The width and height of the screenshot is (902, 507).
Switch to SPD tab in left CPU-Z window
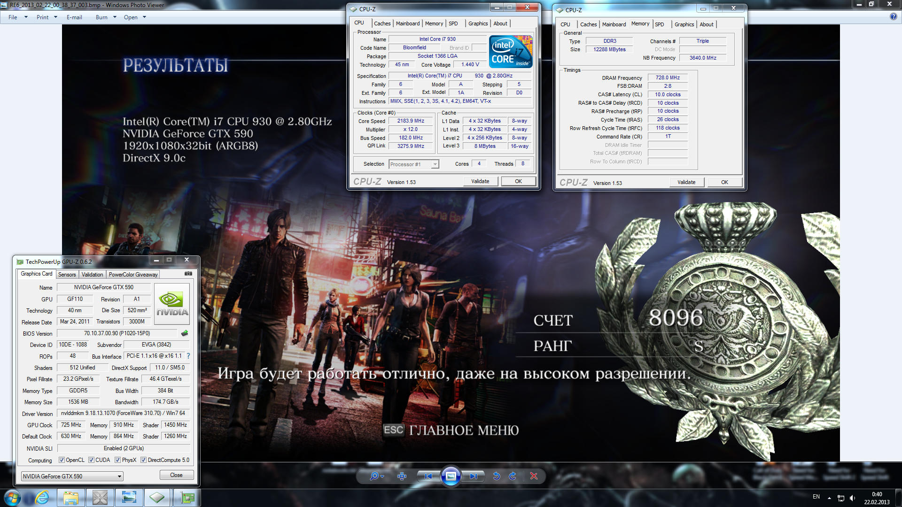pos(453,23)
